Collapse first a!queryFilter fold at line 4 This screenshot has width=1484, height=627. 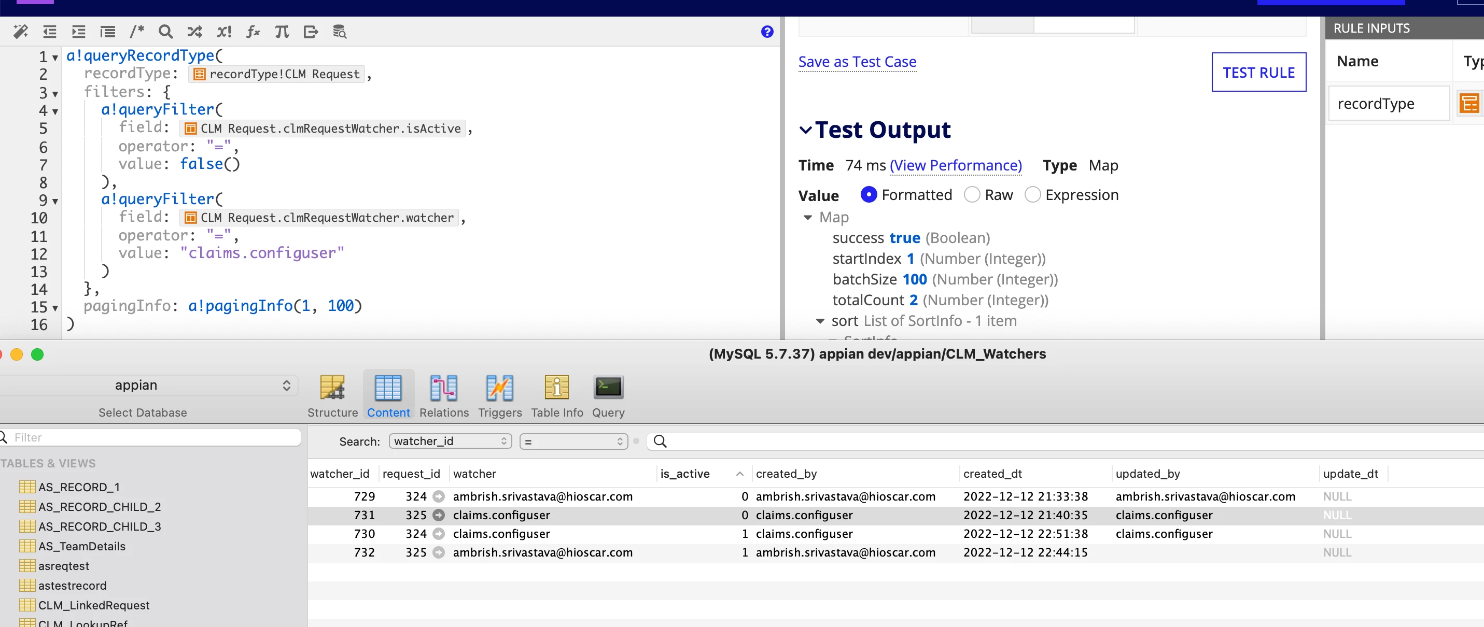tap(55, 111)
